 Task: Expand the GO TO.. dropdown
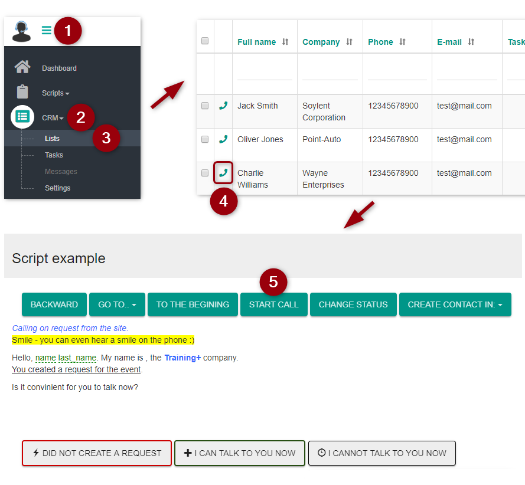pyautogui.click(x=117, y=304)
